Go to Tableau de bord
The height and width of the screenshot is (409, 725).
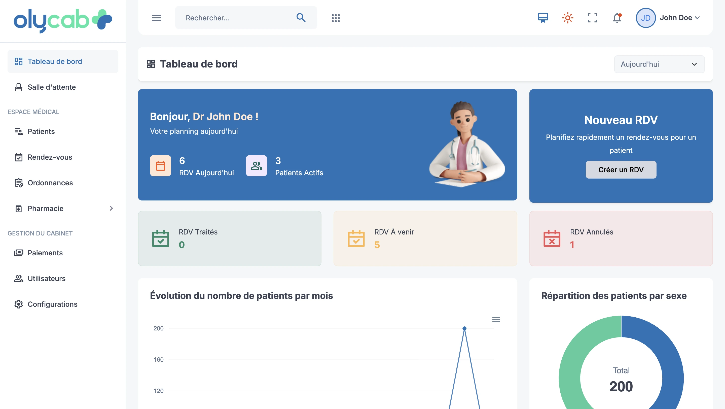pyautogui.click(x=55, y=61)
